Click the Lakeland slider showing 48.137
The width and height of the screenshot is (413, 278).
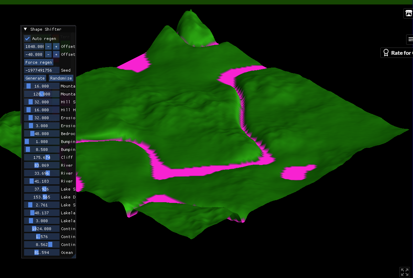[x=42, y=213]
